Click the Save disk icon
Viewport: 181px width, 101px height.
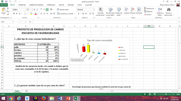[6, 2]
